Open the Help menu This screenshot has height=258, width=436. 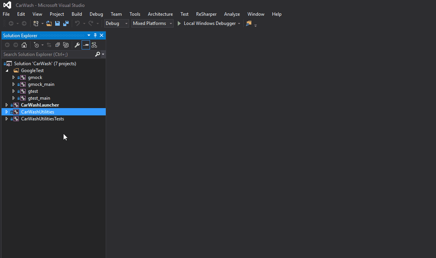click(277, 14)
